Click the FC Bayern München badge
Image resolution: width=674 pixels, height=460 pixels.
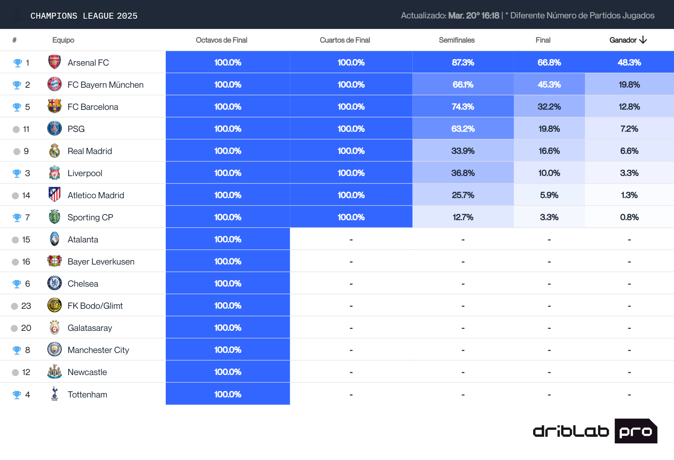coord(55,85)
